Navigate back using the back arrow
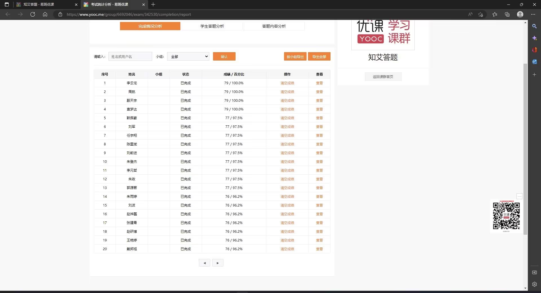Image resolution: width=541 pixels, height=293 pixels. pos(8,14)
